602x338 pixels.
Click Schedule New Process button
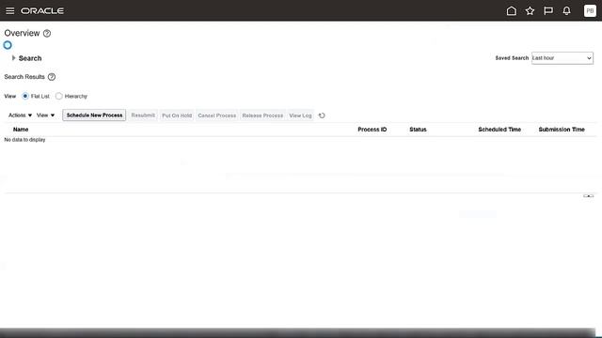(94, 115)
